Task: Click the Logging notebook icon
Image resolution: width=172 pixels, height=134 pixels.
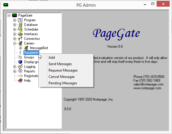Action: [x=20, y=67]
